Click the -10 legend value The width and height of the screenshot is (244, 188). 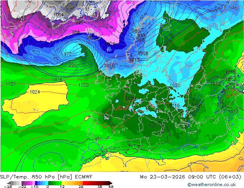click(34, 186)
